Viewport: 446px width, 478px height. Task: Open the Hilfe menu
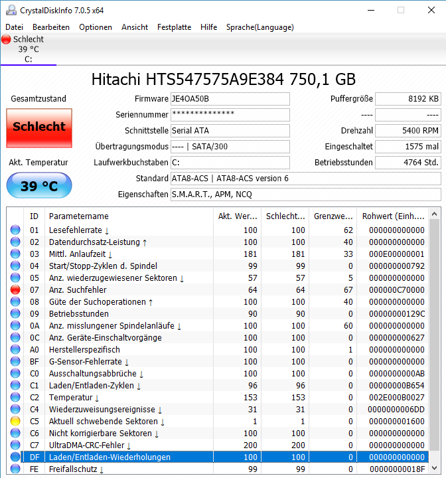tap(208, 27)
